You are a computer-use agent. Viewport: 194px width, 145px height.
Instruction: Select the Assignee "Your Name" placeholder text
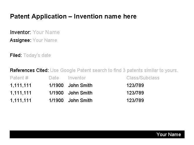pos(45,41)
